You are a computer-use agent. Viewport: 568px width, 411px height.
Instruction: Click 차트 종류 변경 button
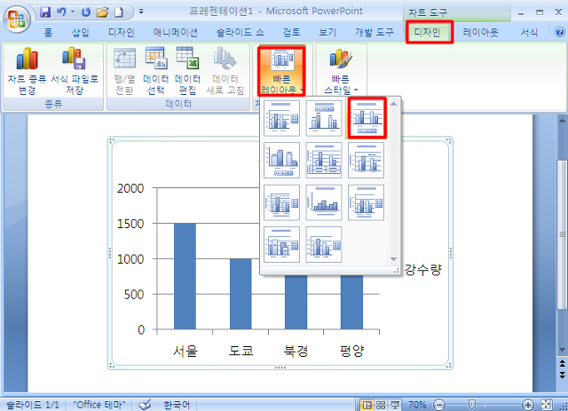coord(28,71)
